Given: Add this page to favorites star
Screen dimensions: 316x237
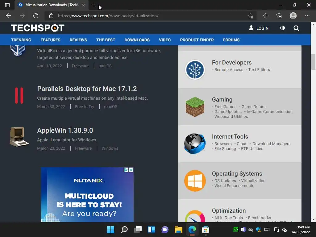Looking at the screenshot, I should pos(251,16).
